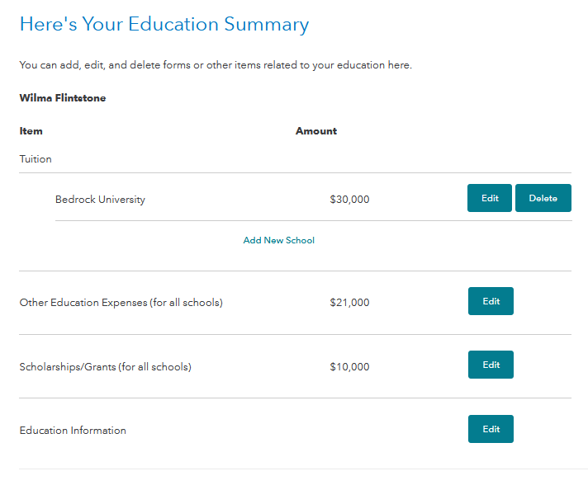Click the $21,000 expenses amount
Viewport: 588px width, 490px height.
click(x=349, y=303)
